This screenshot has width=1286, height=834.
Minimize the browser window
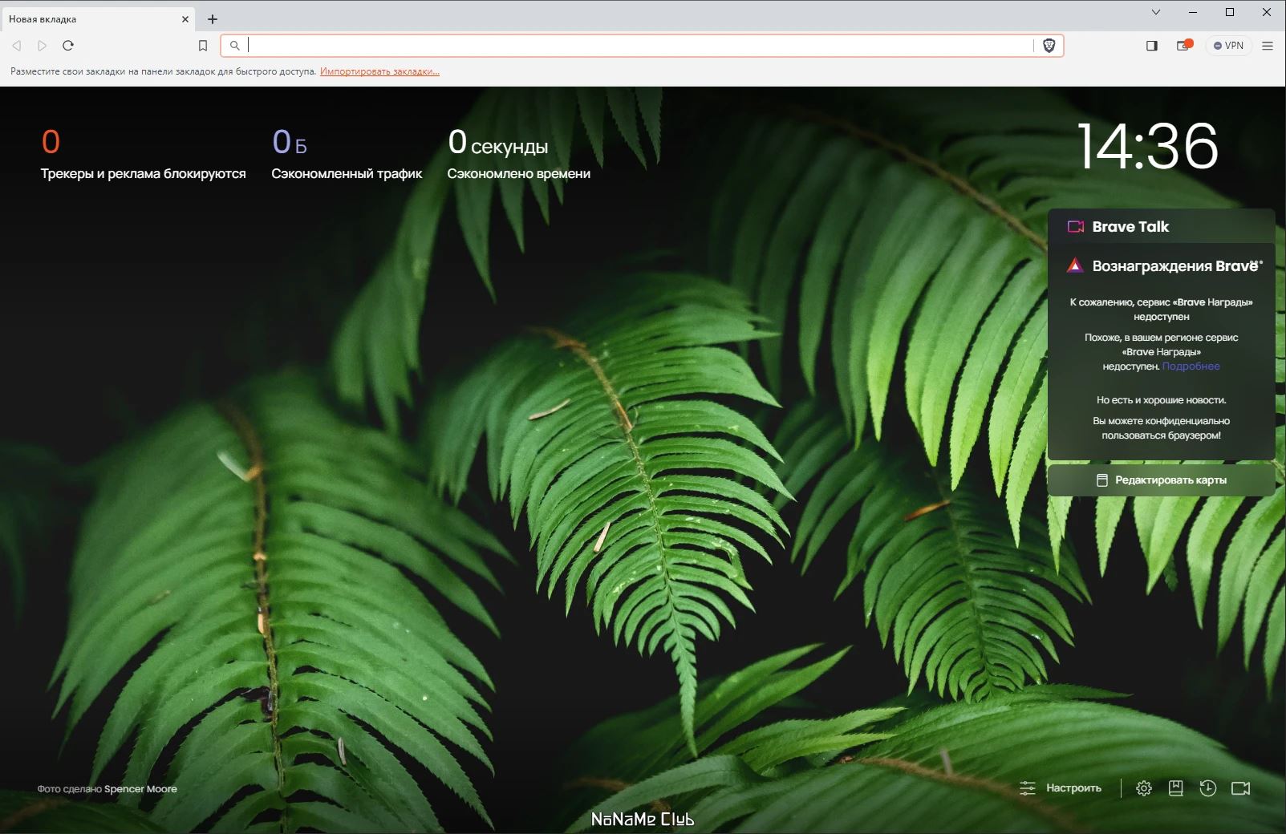pos(1193,12)
